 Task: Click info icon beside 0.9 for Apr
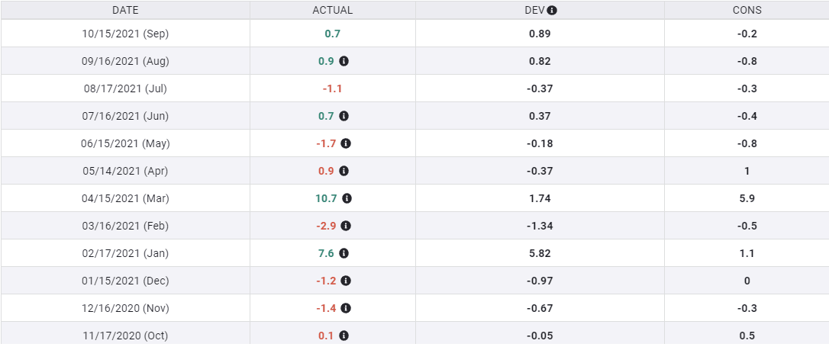pos(344,171)
